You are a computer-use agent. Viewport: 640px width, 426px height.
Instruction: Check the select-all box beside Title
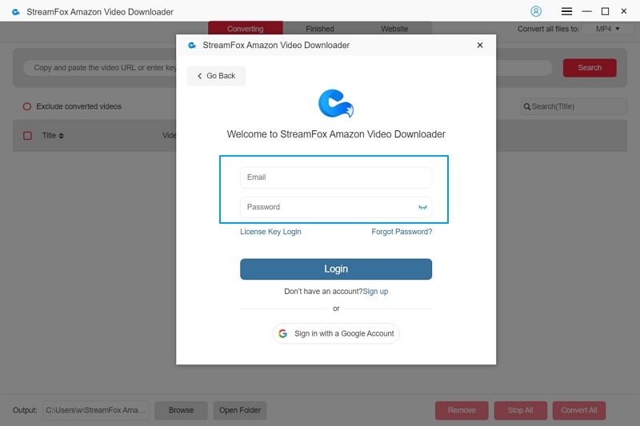27,136
